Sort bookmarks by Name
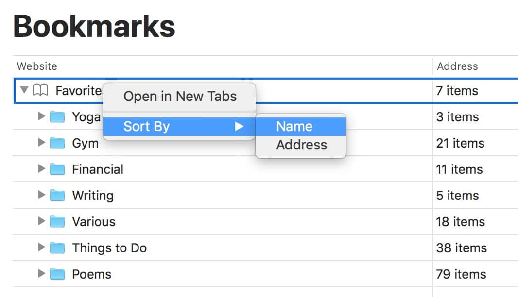The height and width of the screenshot is (297, 518). tap(294, 126)
